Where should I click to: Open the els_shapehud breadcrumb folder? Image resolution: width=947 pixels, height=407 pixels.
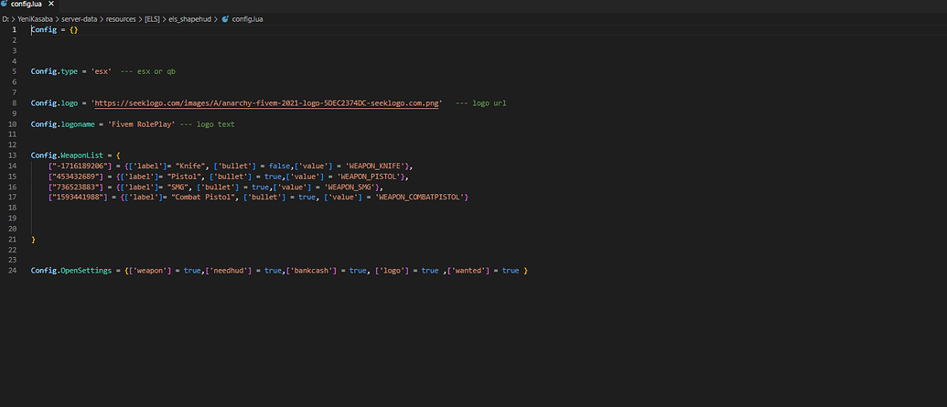[x=189, y=19]
